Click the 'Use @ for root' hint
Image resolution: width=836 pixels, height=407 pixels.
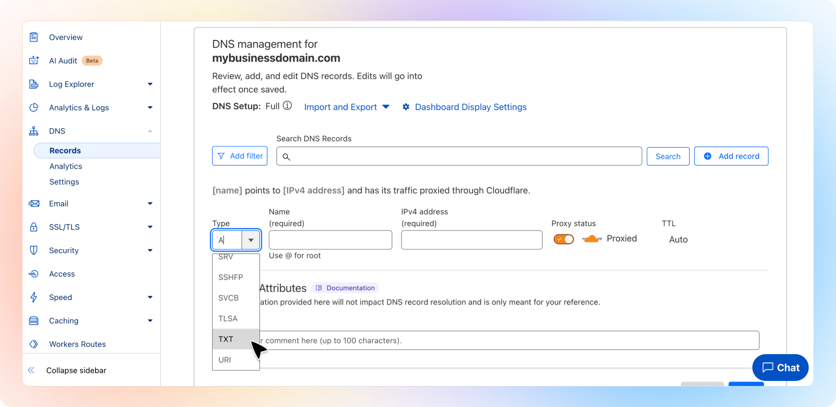coord(295,255)
